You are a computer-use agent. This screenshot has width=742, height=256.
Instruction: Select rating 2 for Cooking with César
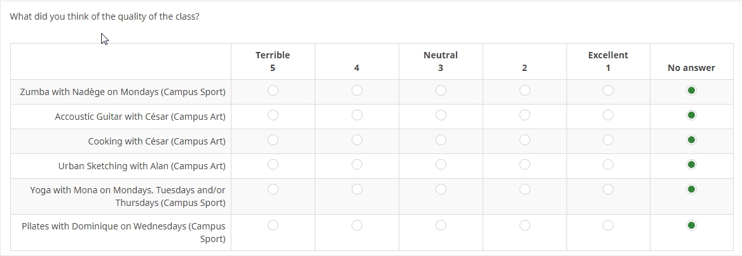tap(525, 140)
